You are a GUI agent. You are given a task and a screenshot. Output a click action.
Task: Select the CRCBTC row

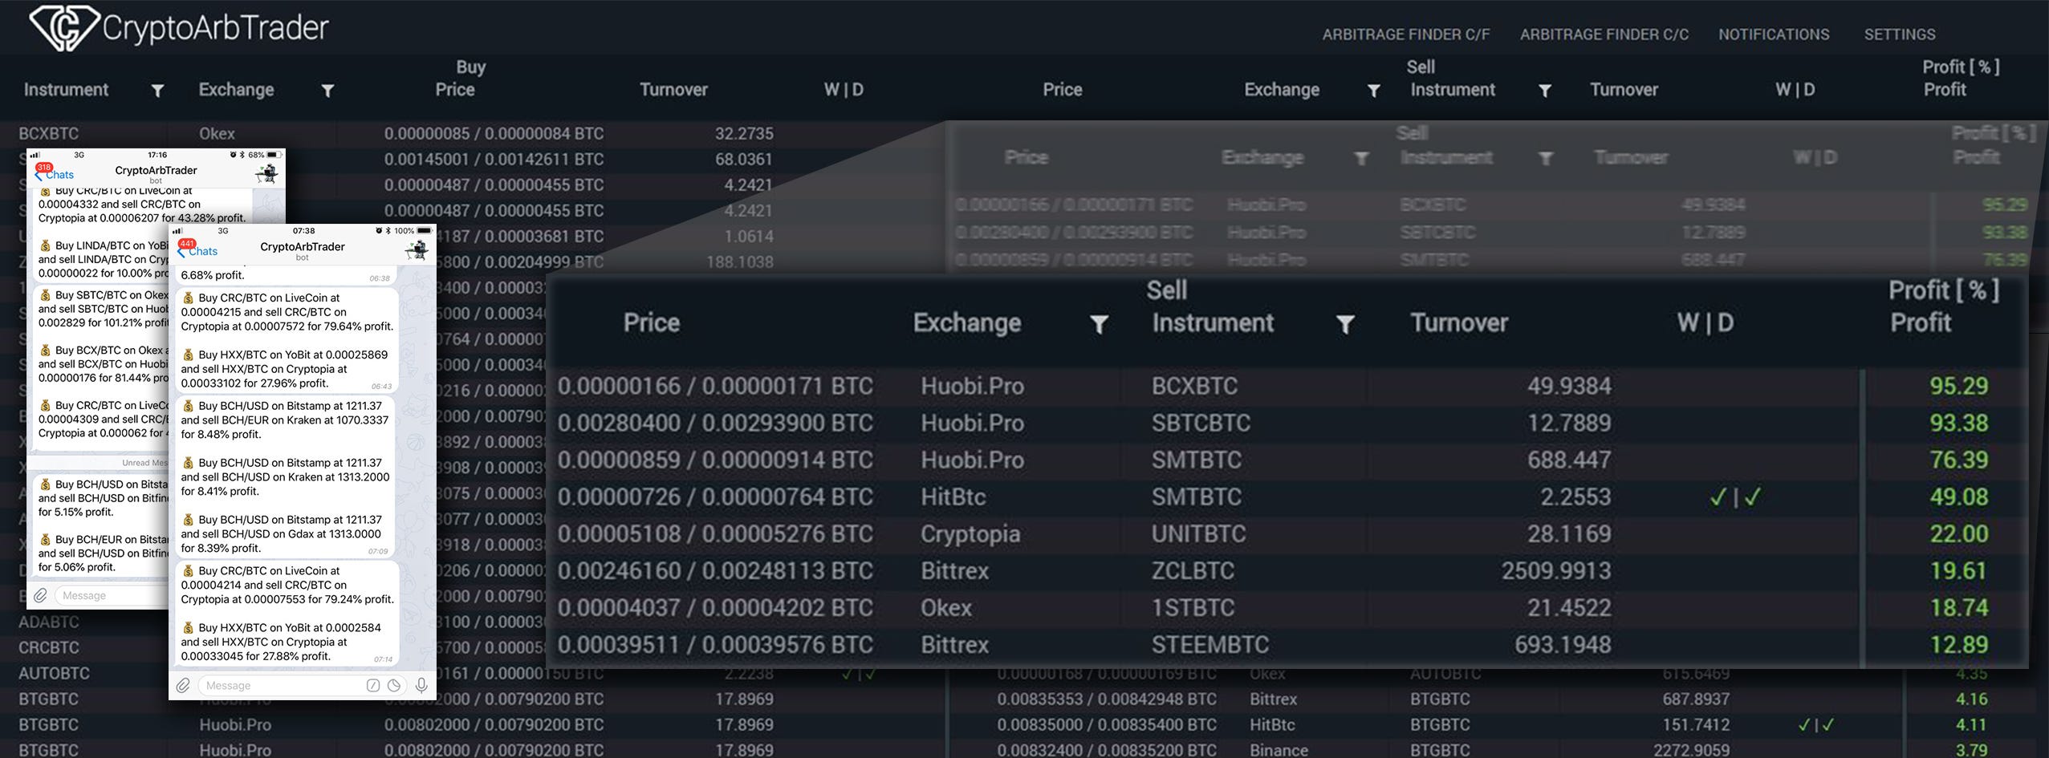[x=49, y=647]
